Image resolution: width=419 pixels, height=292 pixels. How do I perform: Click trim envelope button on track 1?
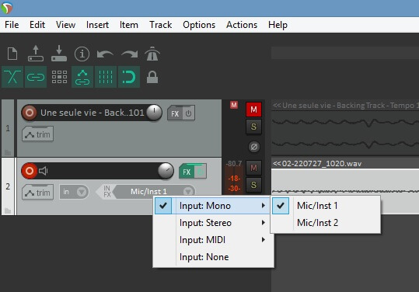[x=37, y=134]
